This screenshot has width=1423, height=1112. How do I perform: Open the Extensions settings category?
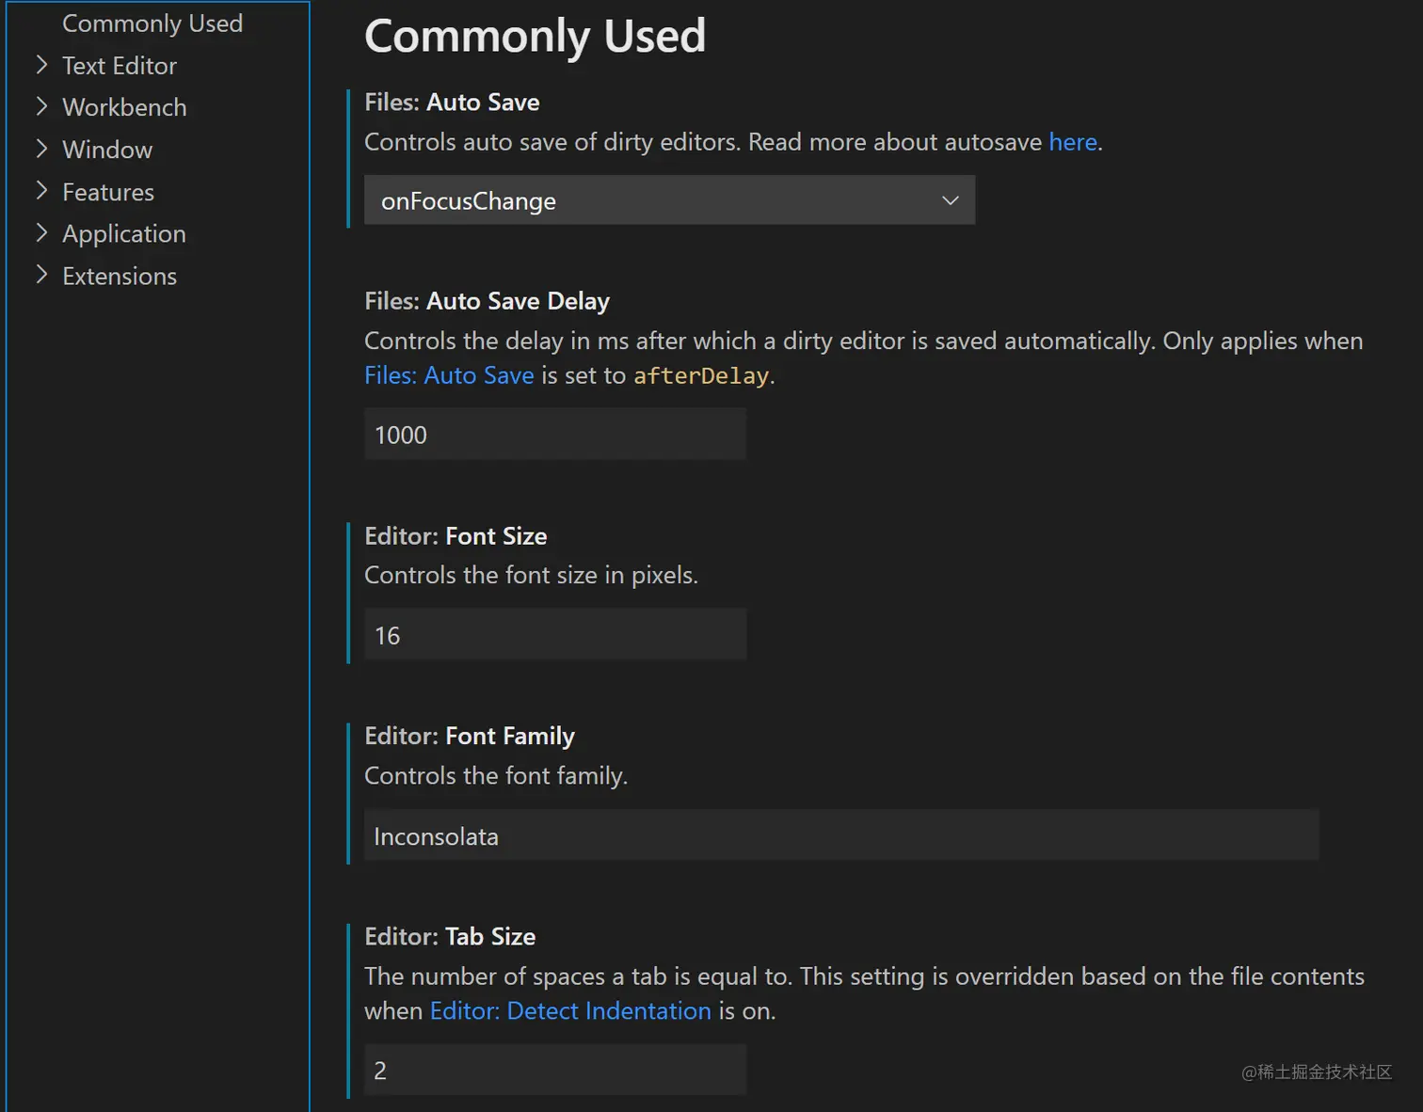pos(120,276)
